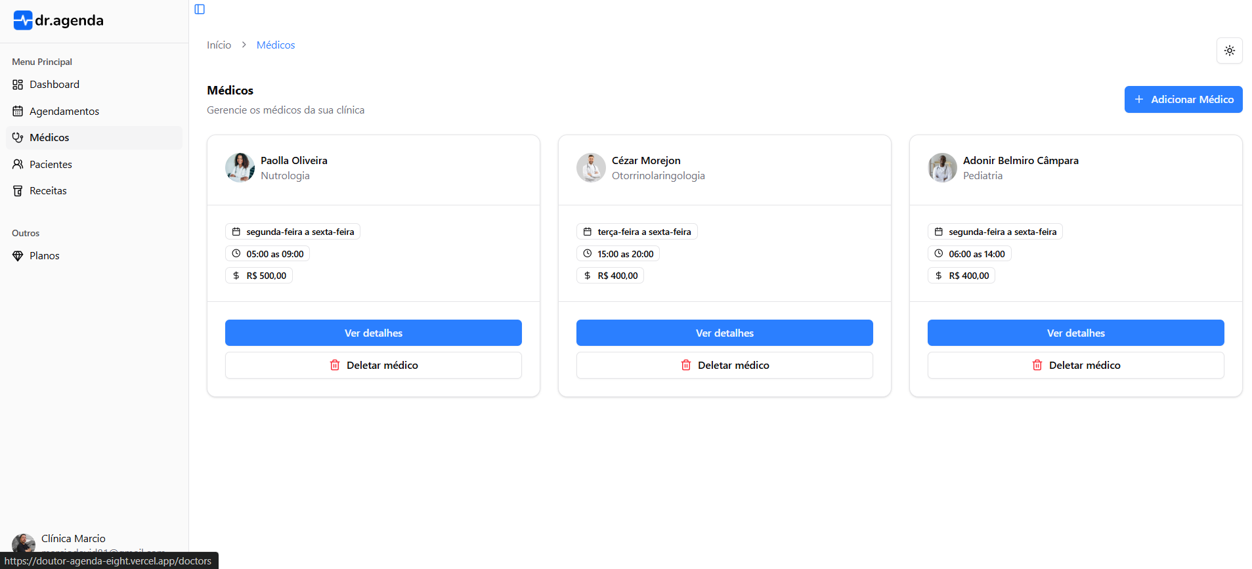This screenshot has width=1252, height=569.
Task: Click calendar icon on Cézar's schedule
Action: click(x=588, y=232)
